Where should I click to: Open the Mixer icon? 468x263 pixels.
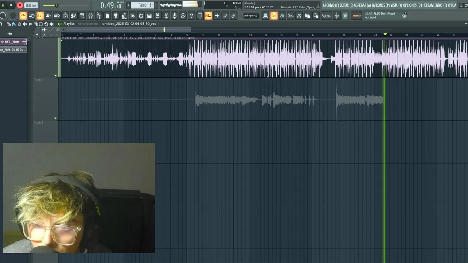click(x=90, y=16)
